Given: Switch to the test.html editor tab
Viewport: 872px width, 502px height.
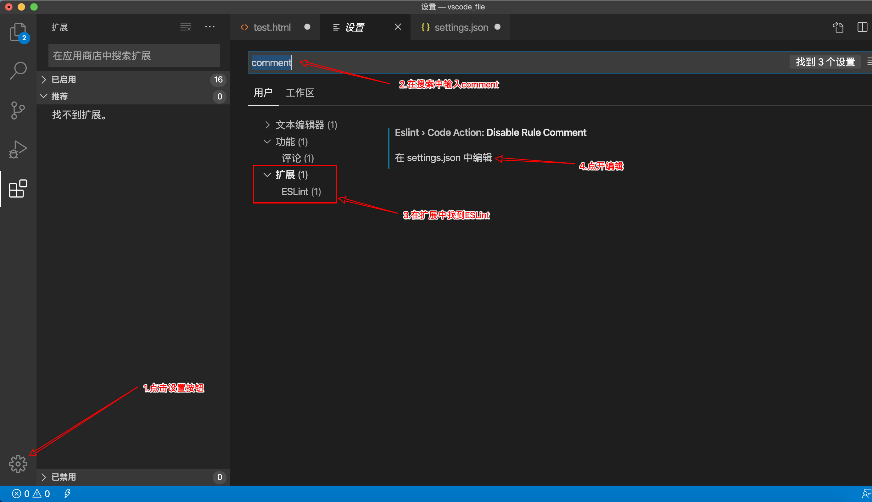Looking at the screenshot, I should (x=272, y=27).
